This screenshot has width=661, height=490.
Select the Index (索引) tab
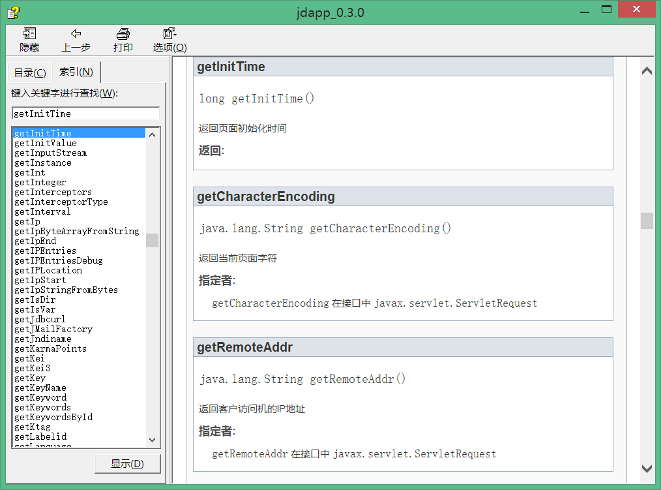click(76, 72)
